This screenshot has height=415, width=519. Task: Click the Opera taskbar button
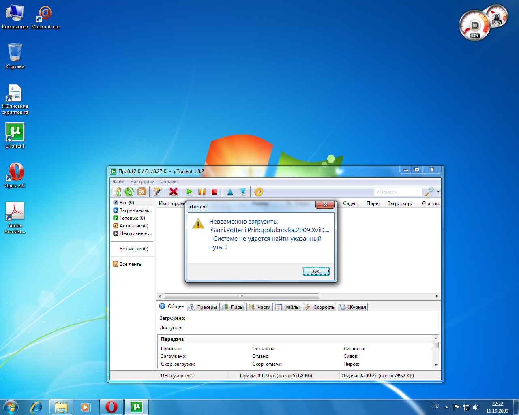112,407
